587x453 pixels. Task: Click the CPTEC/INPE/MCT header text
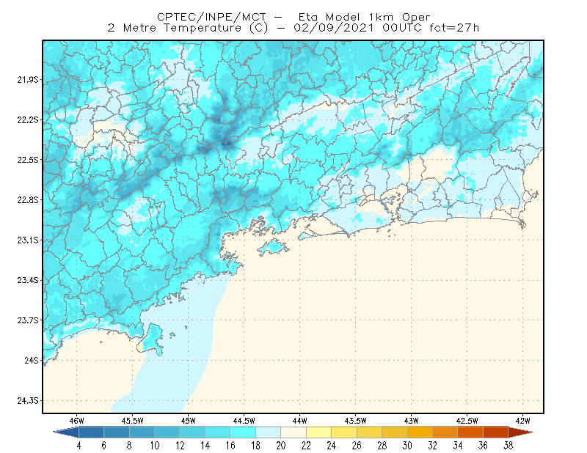[211, 17]
